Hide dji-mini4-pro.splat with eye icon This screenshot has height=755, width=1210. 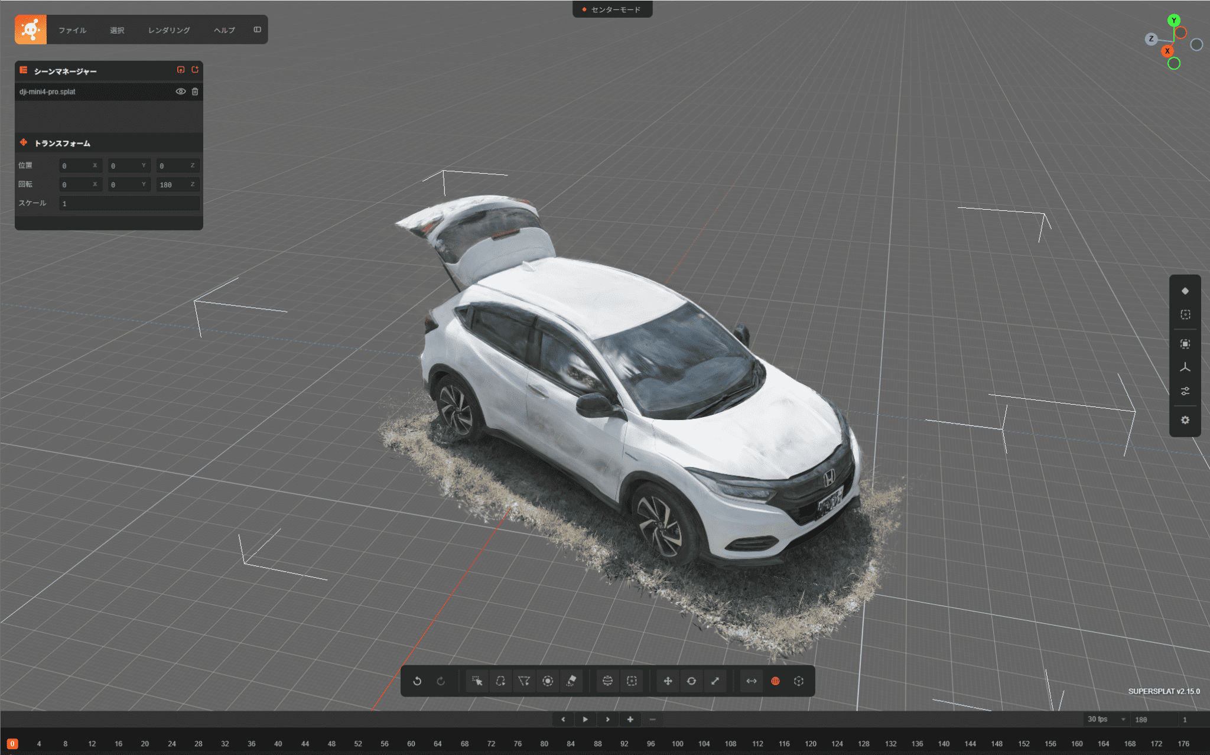[x=180, y=92]
